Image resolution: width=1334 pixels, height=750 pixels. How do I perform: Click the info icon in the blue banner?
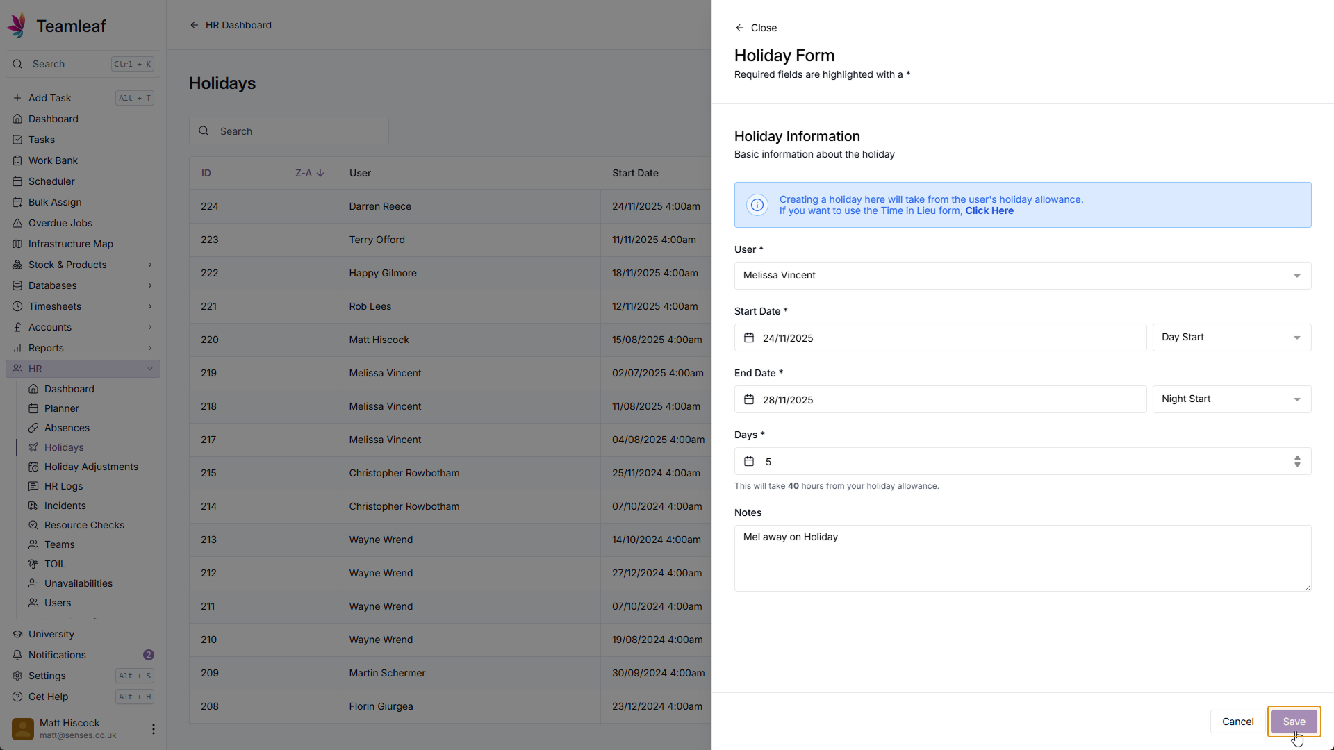coord(757,205)
